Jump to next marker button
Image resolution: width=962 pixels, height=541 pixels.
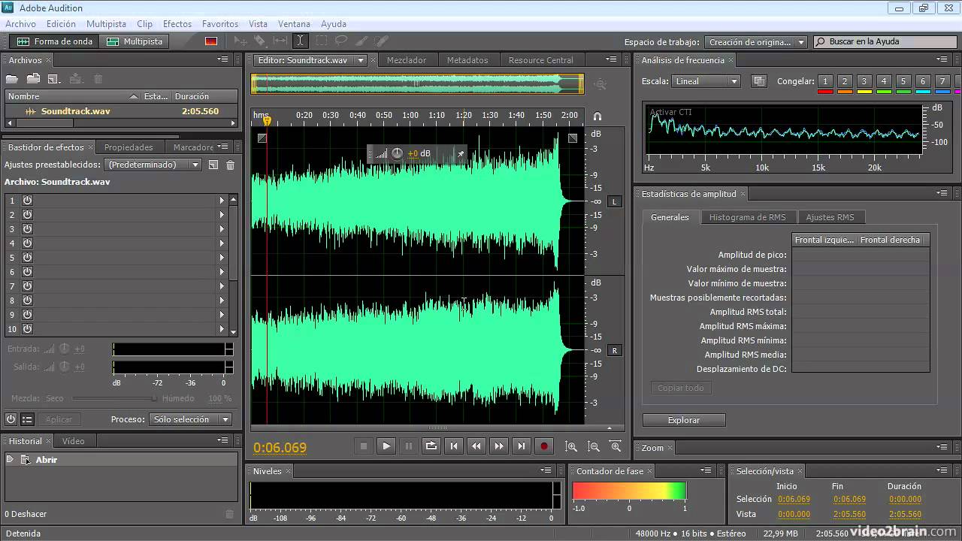[522, 446]
